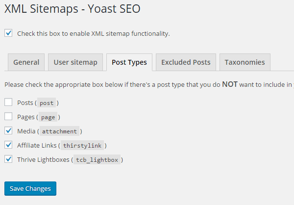Viewport: 294px width, 205px height.
Task: Click the 'thirstylink' code tag
Action: [84, 146]
